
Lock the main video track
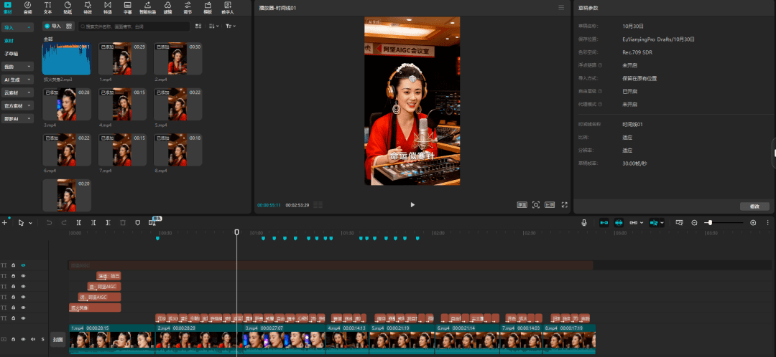pos(14,339)
